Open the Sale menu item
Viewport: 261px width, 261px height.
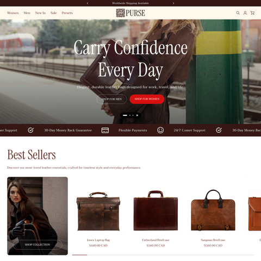click(x=54, y=13)
